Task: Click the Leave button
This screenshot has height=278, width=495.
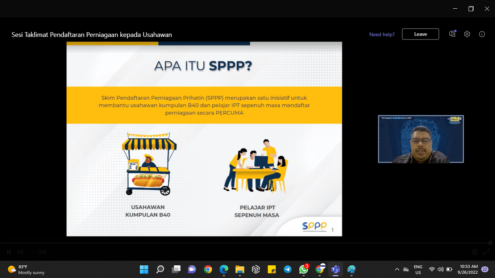Action: pos(420,34)
